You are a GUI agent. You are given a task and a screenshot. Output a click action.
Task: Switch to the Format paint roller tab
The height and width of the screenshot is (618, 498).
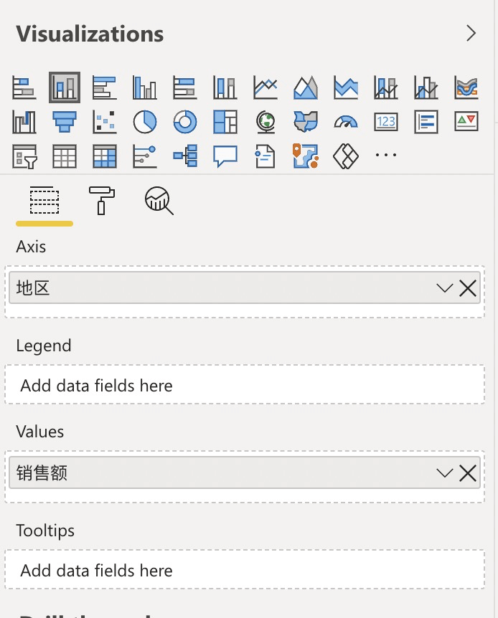pos(101,201)
